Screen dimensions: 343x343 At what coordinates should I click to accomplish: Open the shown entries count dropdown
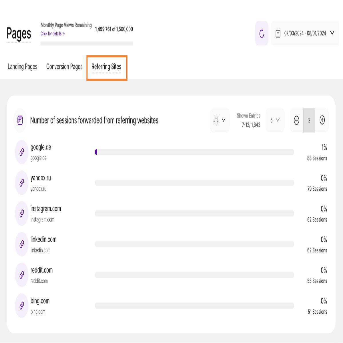coord(275,120)
